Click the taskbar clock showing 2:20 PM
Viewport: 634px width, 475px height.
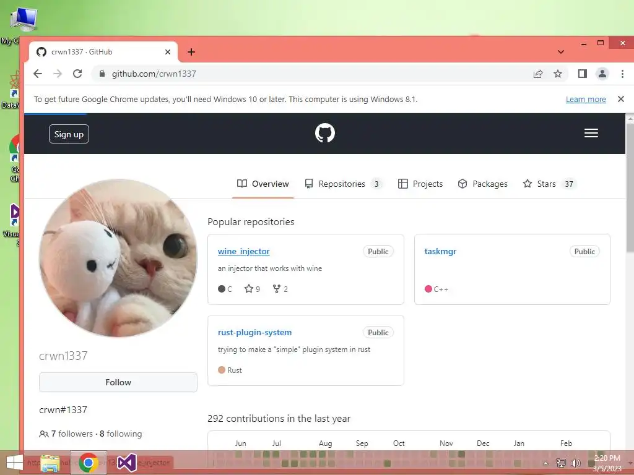tap(607, 463)
